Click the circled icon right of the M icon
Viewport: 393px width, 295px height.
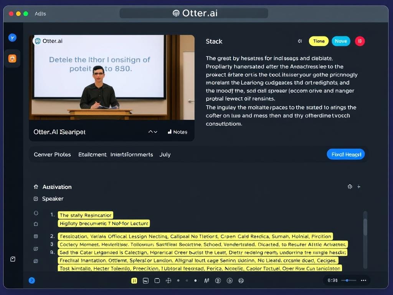[x=218, y=280]
